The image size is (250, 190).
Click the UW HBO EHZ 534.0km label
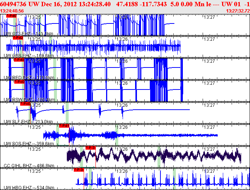tap(29, 188)
